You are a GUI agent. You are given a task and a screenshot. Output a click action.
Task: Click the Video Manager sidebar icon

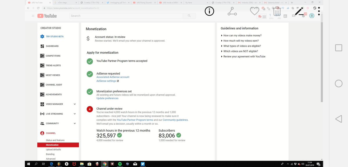click(x=42, y=104)
